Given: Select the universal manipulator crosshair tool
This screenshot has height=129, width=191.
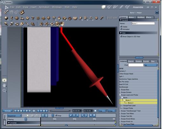Looking at the screenshot, I should click(x=57, y=24).
